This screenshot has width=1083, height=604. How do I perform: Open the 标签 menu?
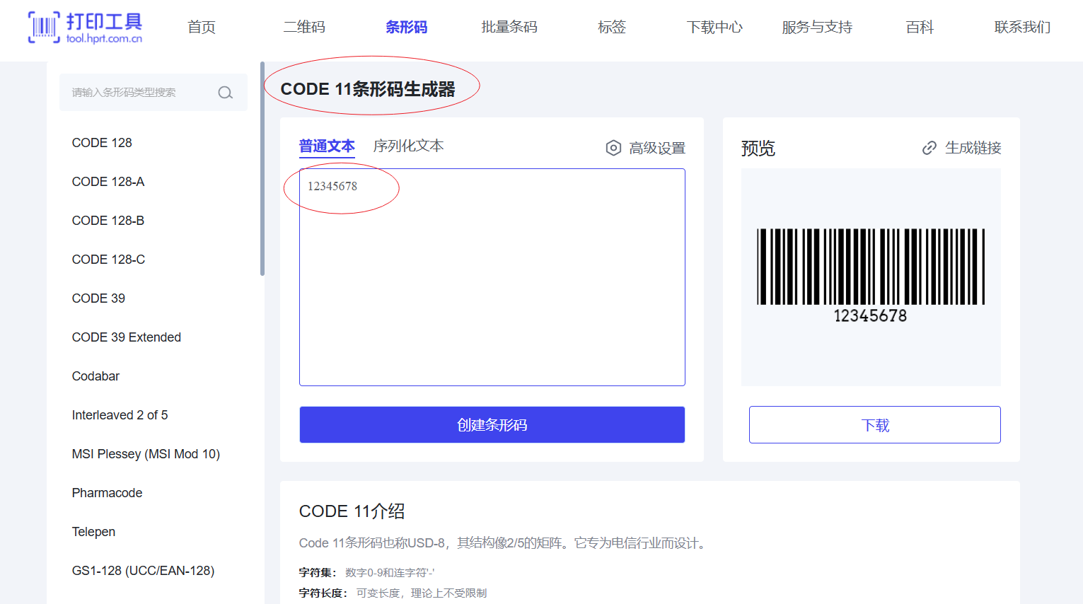[612, 27]
